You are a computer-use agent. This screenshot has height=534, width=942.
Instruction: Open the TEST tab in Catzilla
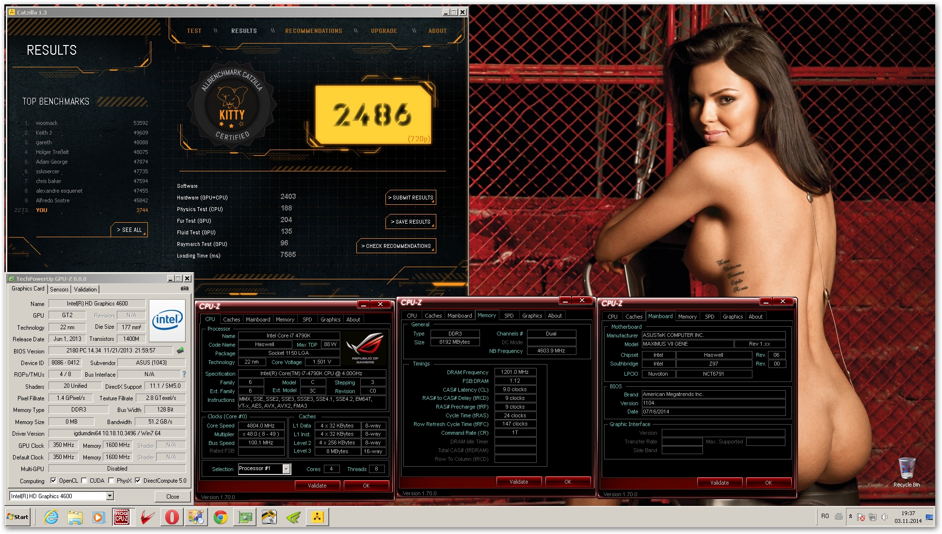(194, 31)
